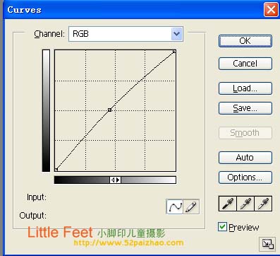Apply Auto curve correction

click(x=245, y=158)
